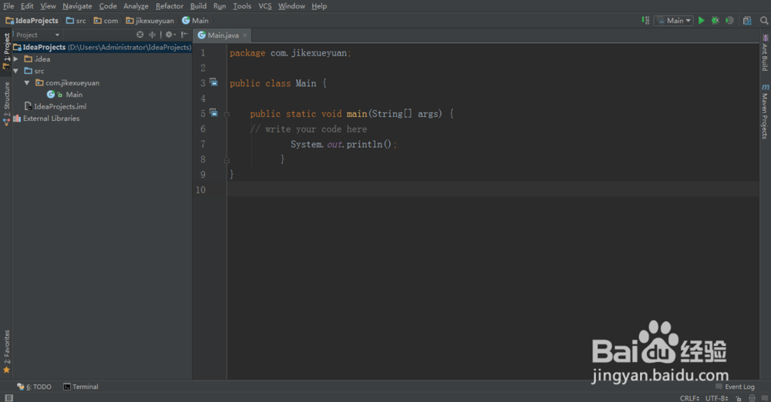Click the green Run 'Main' button
This screenshot has width=771, height=402.
pos(701,21)
